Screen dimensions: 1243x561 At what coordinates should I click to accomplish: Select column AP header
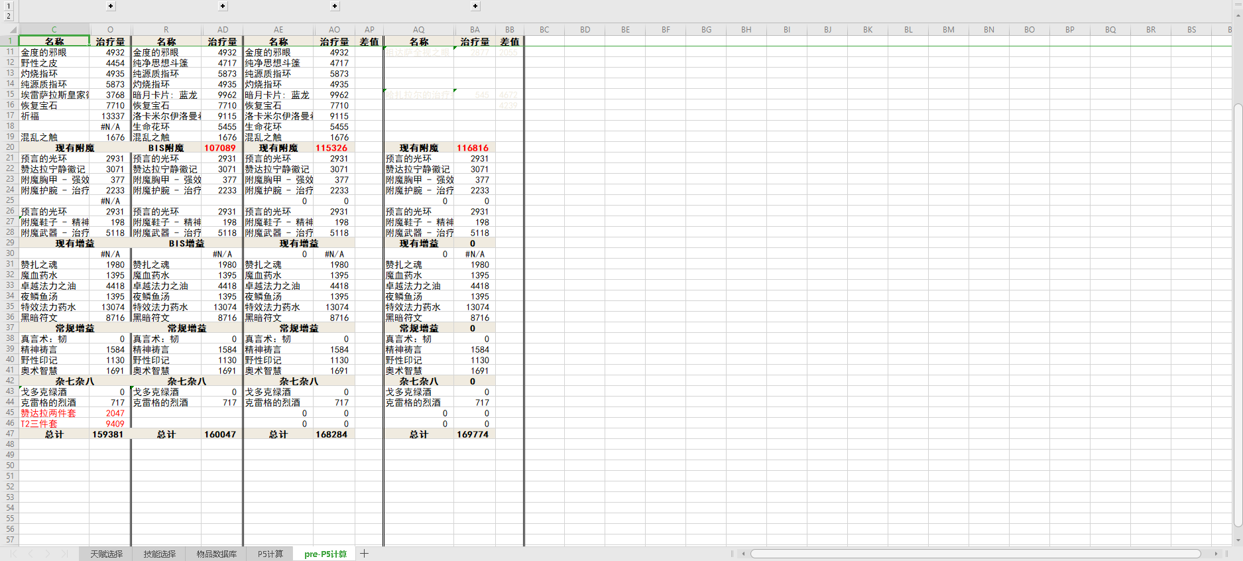[369, 30]
